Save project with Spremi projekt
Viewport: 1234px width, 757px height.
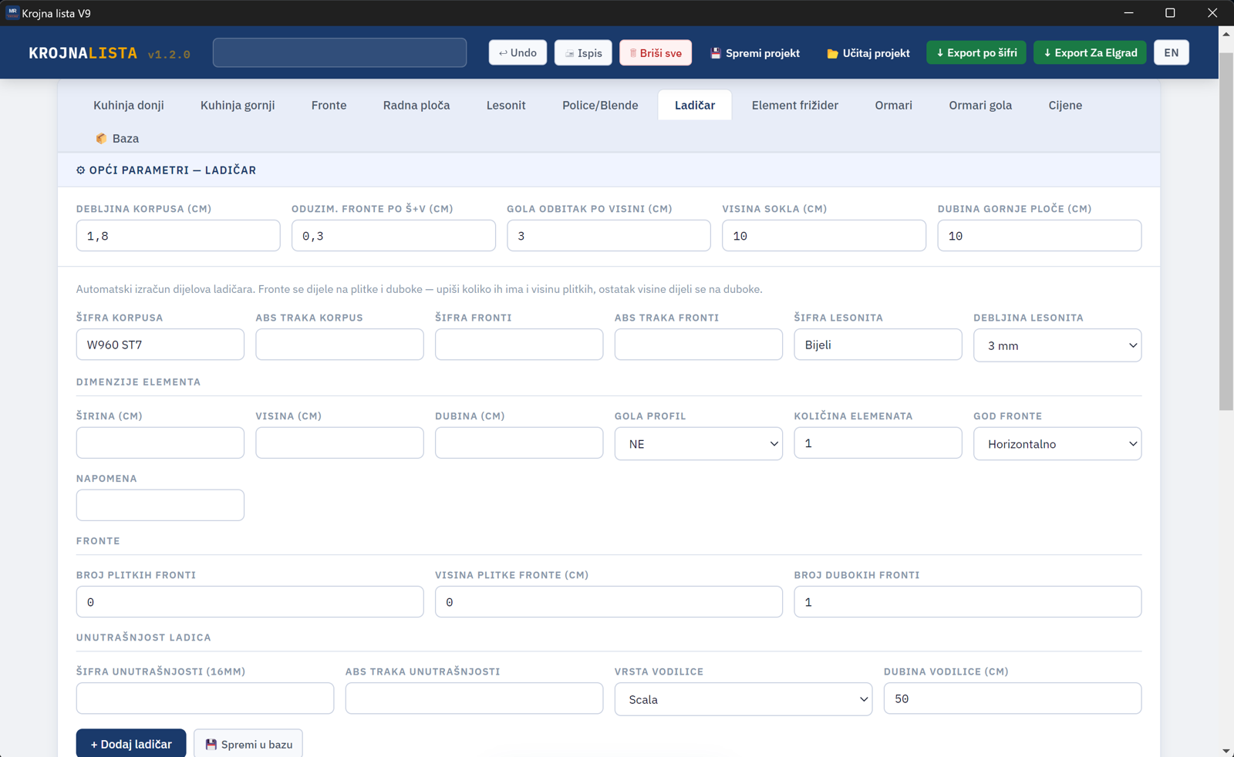pyautogui.click(x=755, y=52)
